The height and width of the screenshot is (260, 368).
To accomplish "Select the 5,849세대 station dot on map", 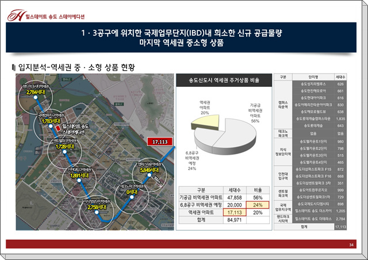I will [149, 175].
